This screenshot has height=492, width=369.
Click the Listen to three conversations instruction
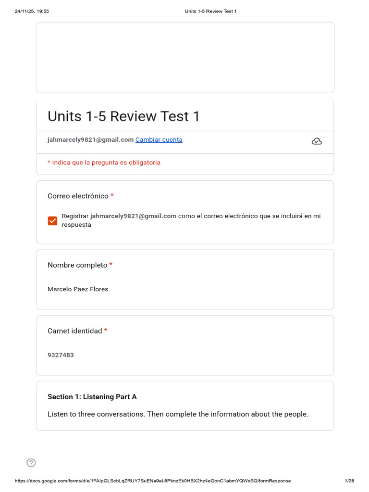coord(178,414)
